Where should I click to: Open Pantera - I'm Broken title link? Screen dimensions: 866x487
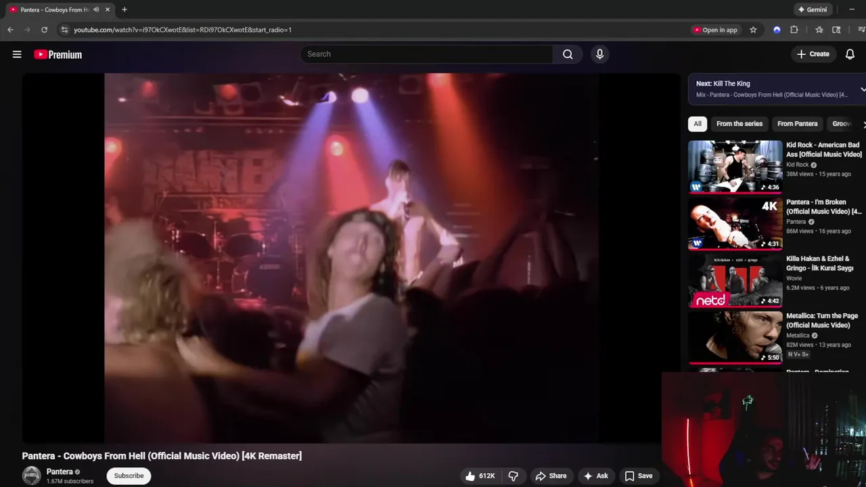(824, 206)
